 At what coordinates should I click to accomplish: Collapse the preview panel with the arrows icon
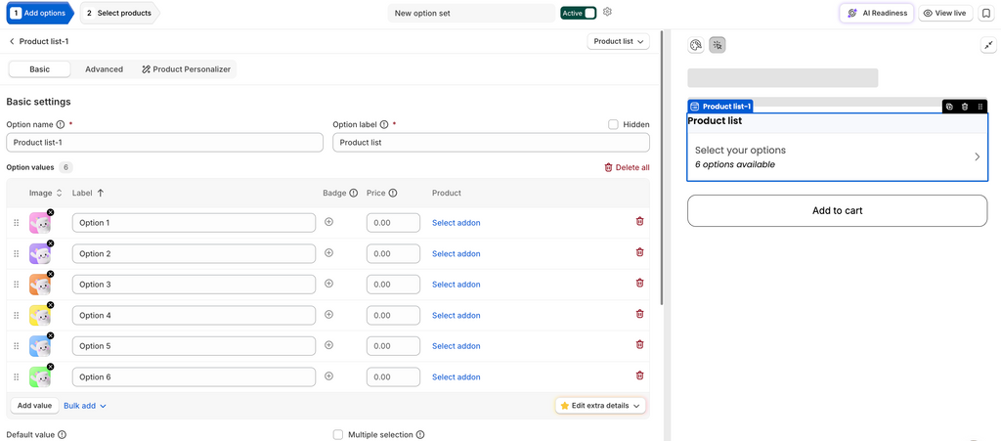(x=988, y=45)
